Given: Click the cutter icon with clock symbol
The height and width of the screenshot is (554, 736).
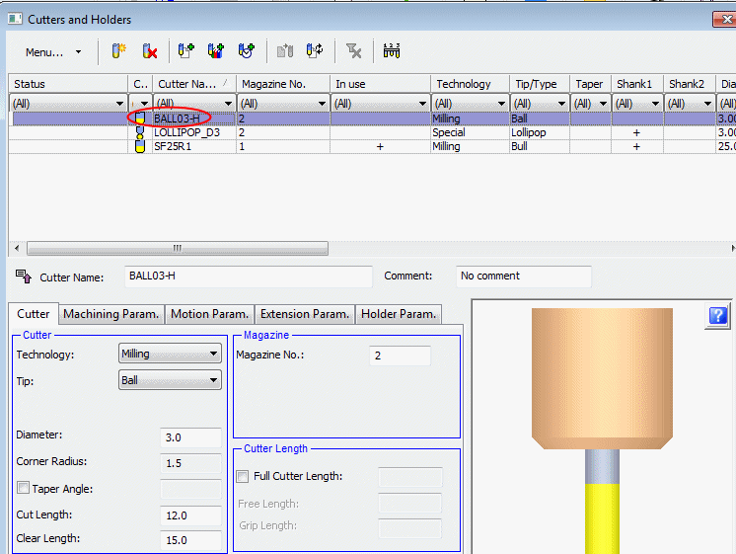Looking at the screenshot, I should click(246, 51).
